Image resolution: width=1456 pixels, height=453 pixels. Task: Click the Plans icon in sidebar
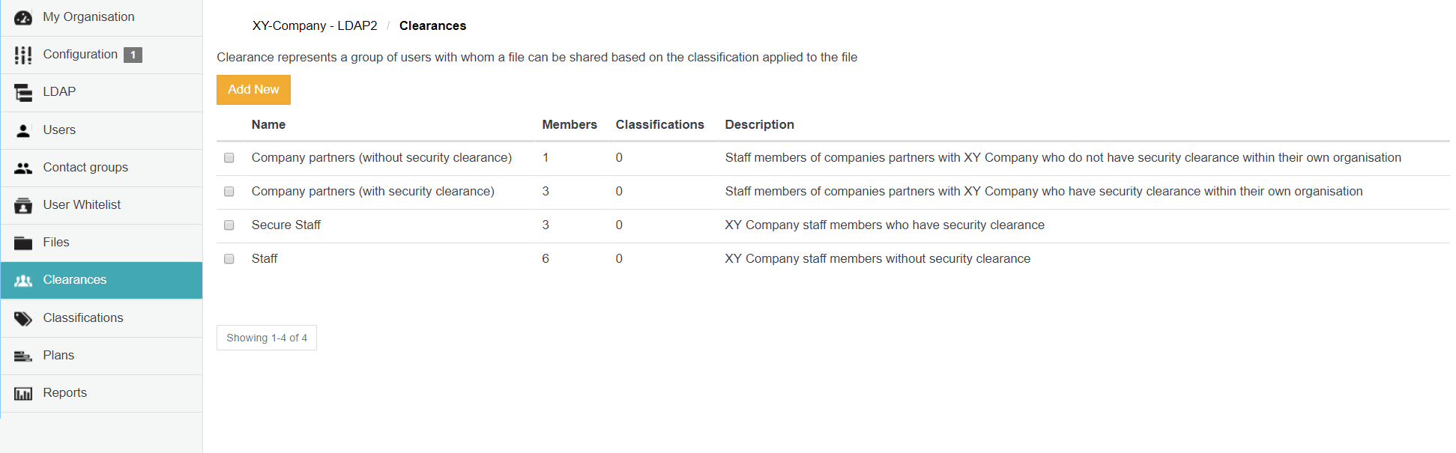click(x=23, y=356)
